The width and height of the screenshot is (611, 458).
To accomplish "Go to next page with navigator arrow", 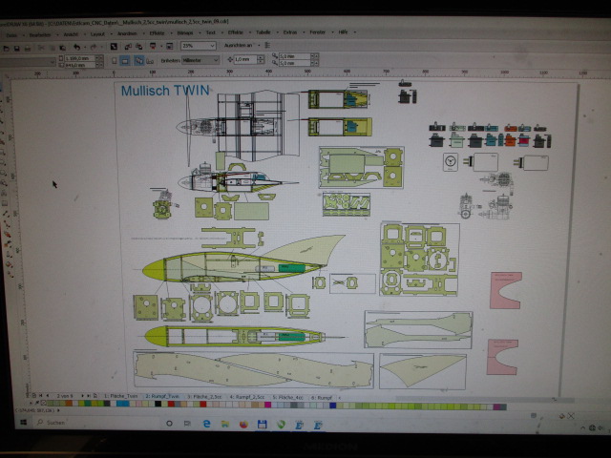I will [82, 395].
